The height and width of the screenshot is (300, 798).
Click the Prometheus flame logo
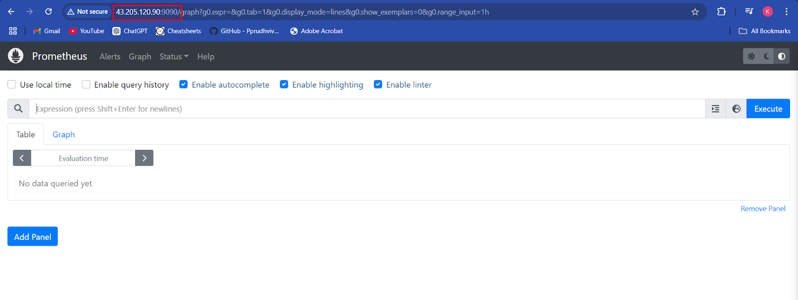(x=15, y=56)
